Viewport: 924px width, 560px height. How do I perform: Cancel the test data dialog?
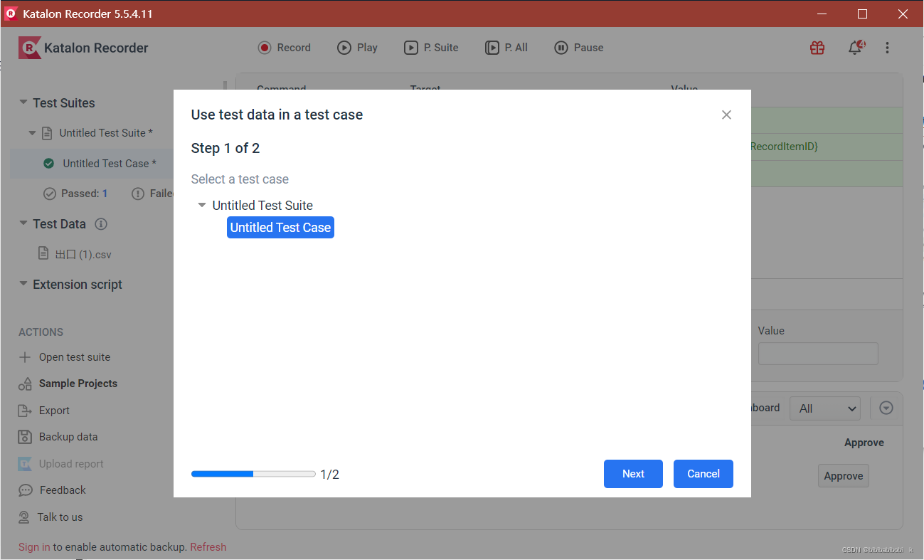click(703, 474)
